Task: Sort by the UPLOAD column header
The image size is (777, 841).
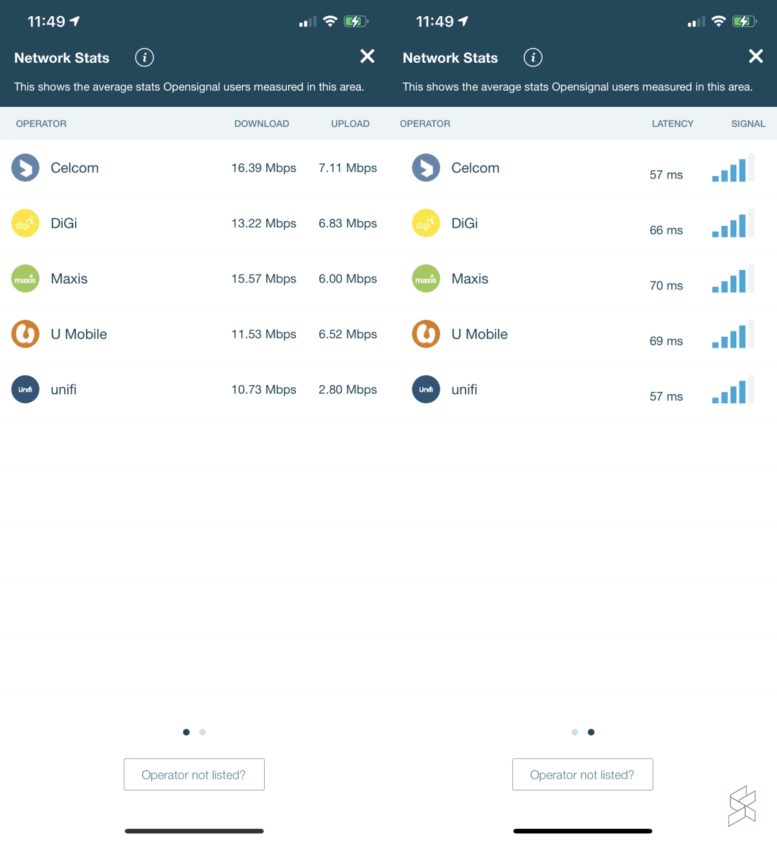Action: [350, 124]
